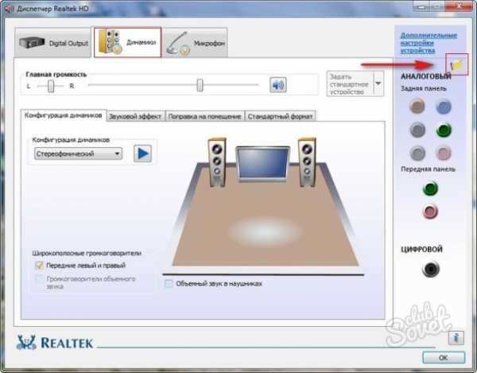Select the pink rear panel jack

tap(444, 153)
